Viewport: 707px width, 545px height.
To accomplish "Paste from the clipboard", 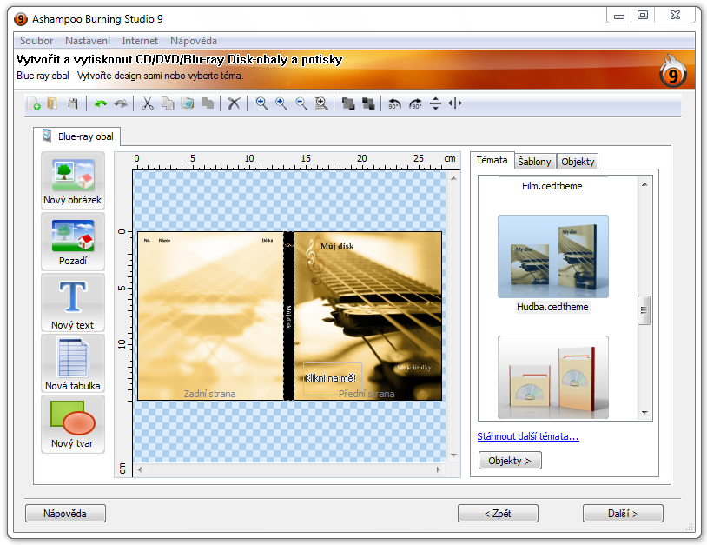I will pos(188,103).
